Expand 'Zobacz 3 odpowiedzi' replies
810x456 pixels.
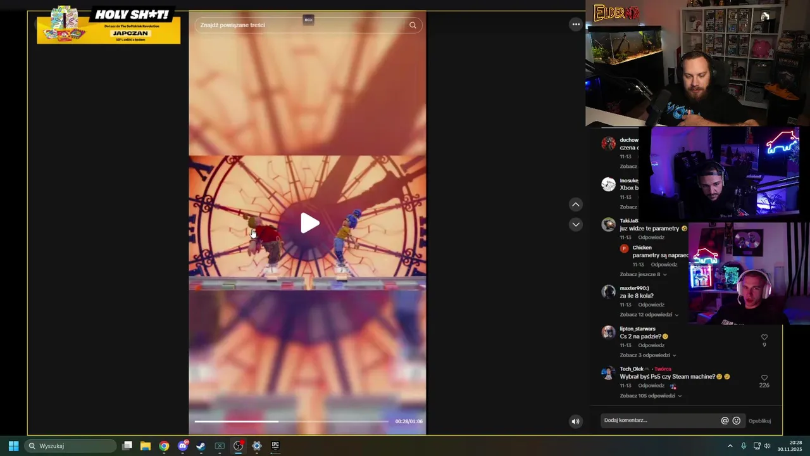click(648, 355)
